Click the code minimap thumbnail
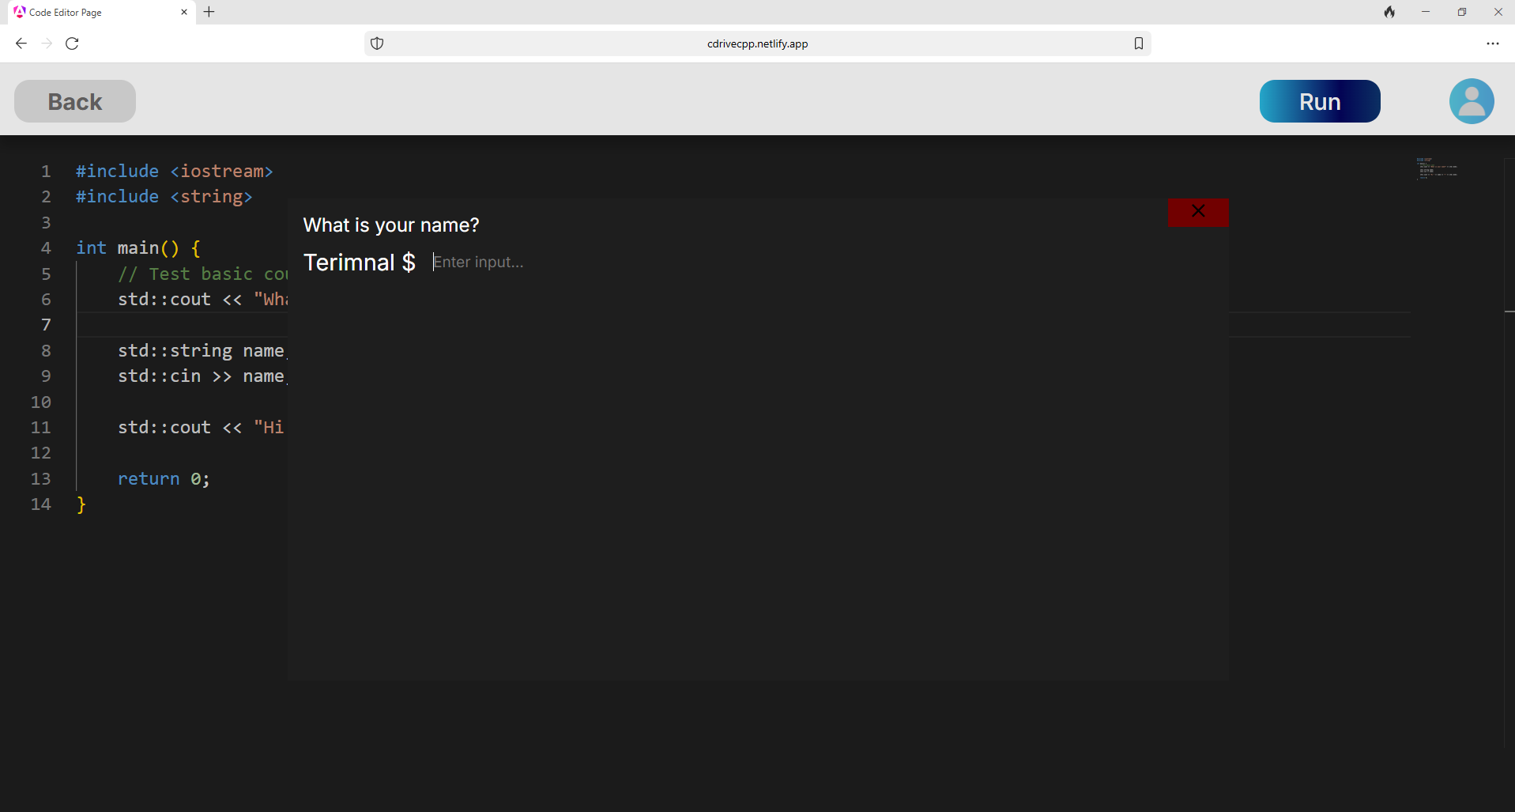Screen dimensions: 1515x812 tap(1437, 168)
